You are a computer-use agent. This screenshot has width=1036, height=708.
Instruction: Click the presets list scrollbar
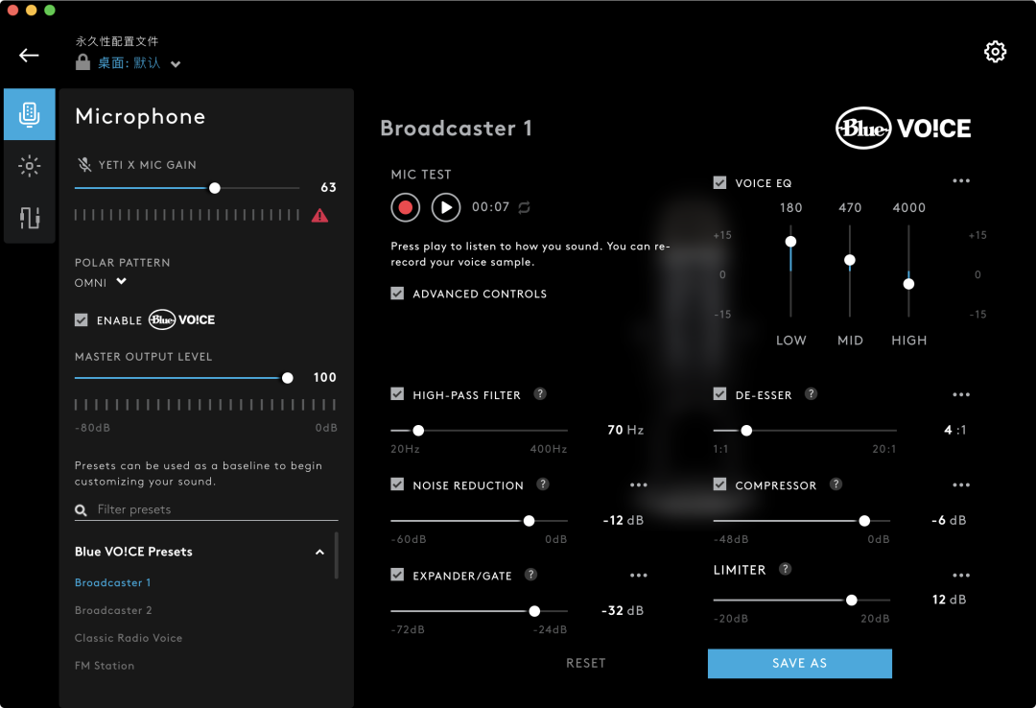(x=337, y=555)
